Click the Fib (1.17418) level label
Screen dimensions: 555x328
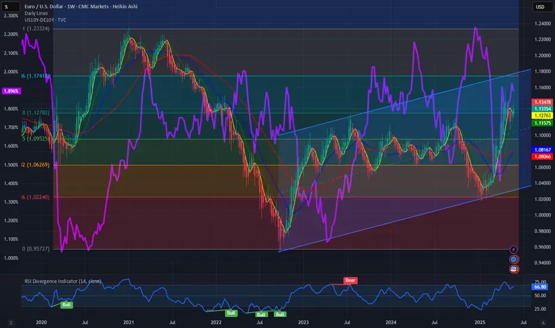pyautogui.click(x=35, y=76)
